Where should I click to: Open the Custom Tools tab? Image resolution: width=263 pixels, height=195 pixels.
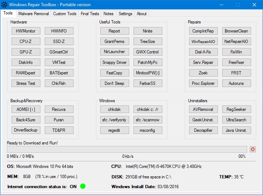pyautogui.click(x=65, y=14)
